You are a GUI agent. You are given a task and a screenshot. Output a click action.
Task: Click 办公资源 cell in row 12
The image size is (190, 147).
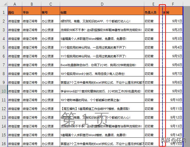click(51, 107)
